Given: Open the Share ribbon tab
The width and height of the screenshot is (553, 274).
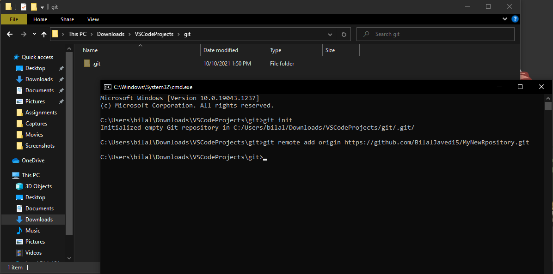Looking at the screenshot, I should click(67, 19).
